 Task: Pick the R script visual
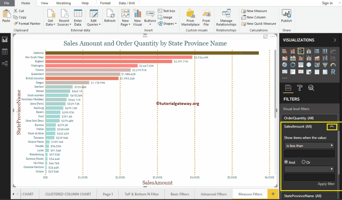pyautogui.click(x=333, y=72)
